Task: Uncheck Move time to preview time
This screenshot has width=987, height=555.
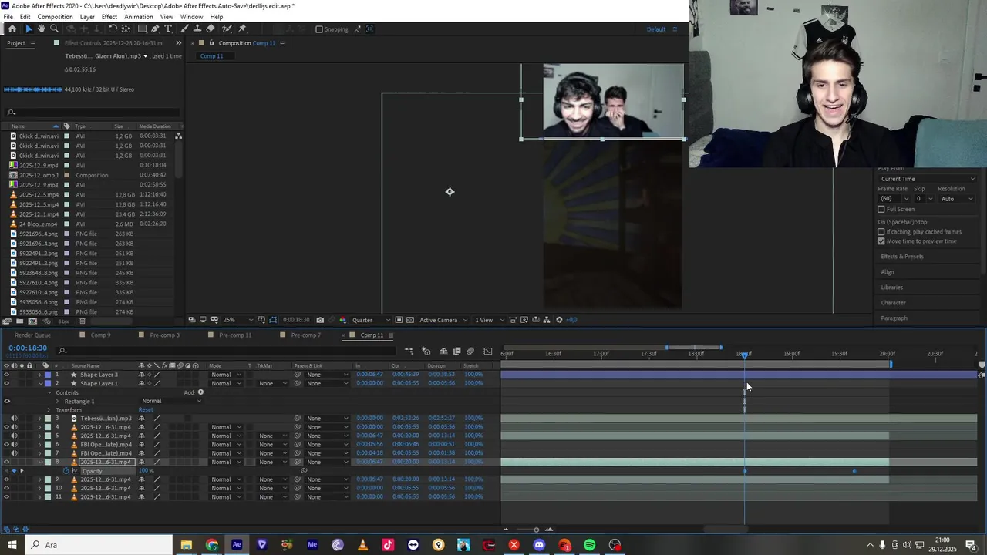Action: click(x=881, y=241)
